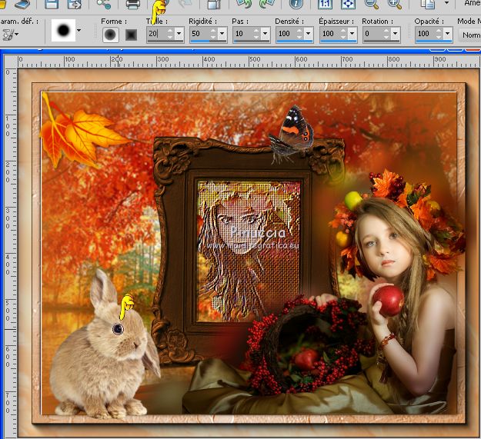Screen dimensions: 481x439
Task: Expand the palettes icon dropdown arrow
Action: [x=446, y=3]
